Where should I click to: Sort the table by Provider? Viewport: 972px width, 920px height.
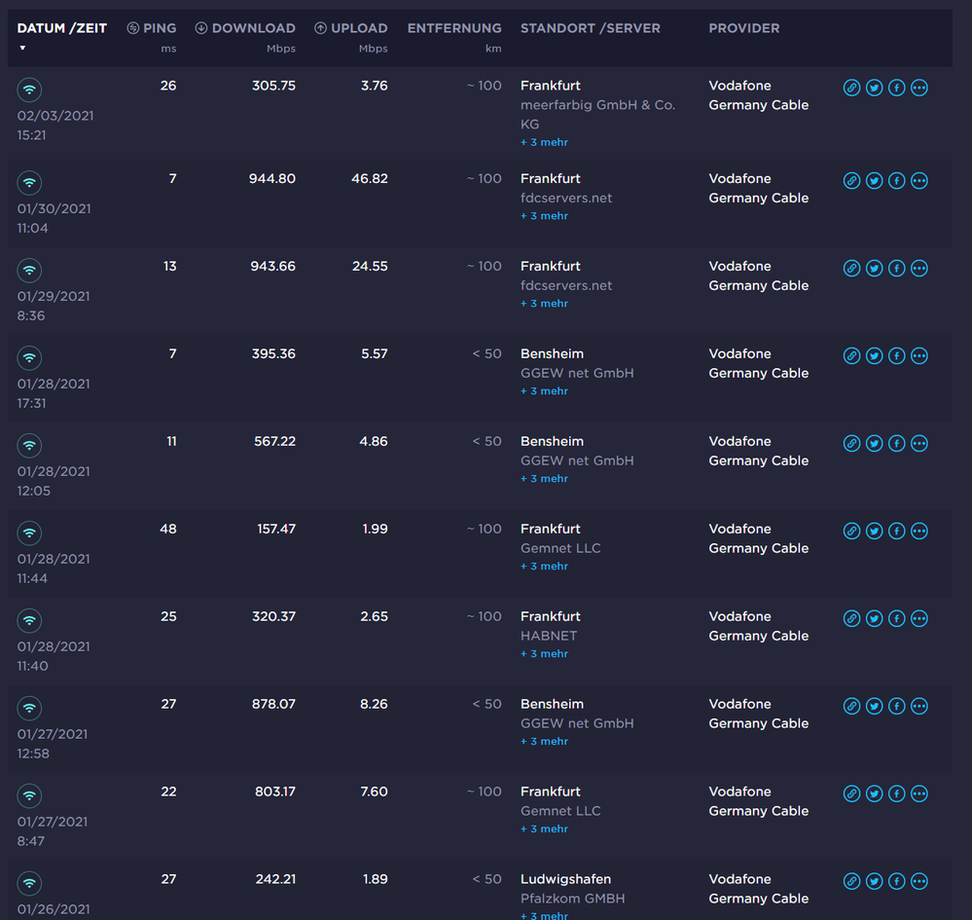point(744,28)
